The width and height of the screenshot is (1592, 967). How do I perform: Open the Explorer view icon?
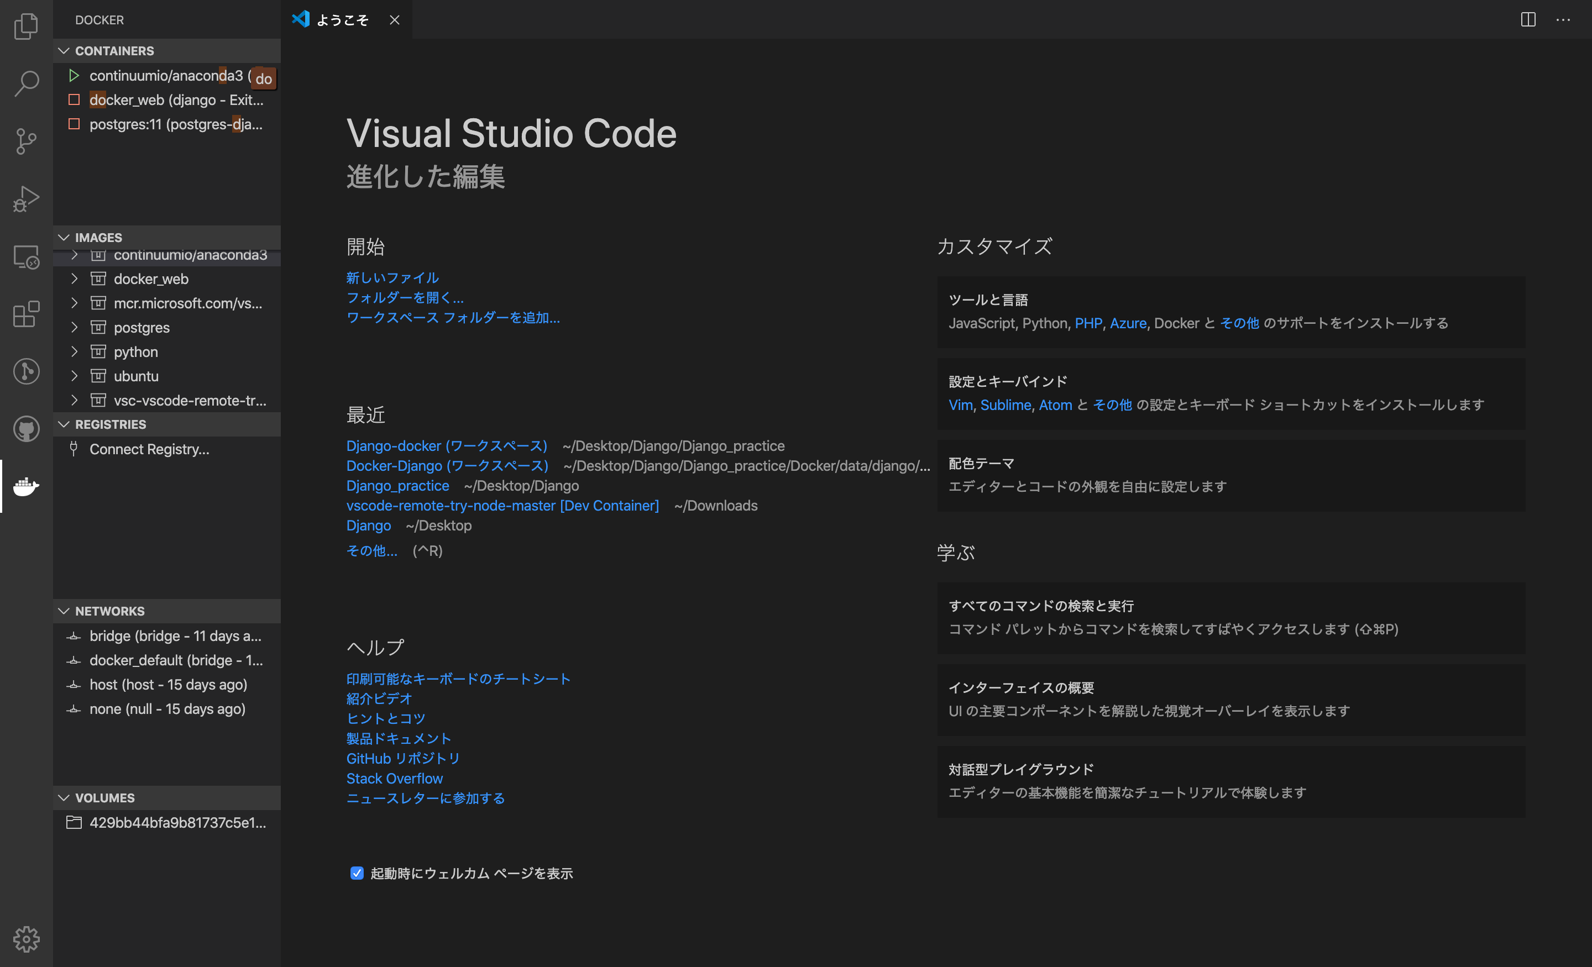[x=26, y=26]
